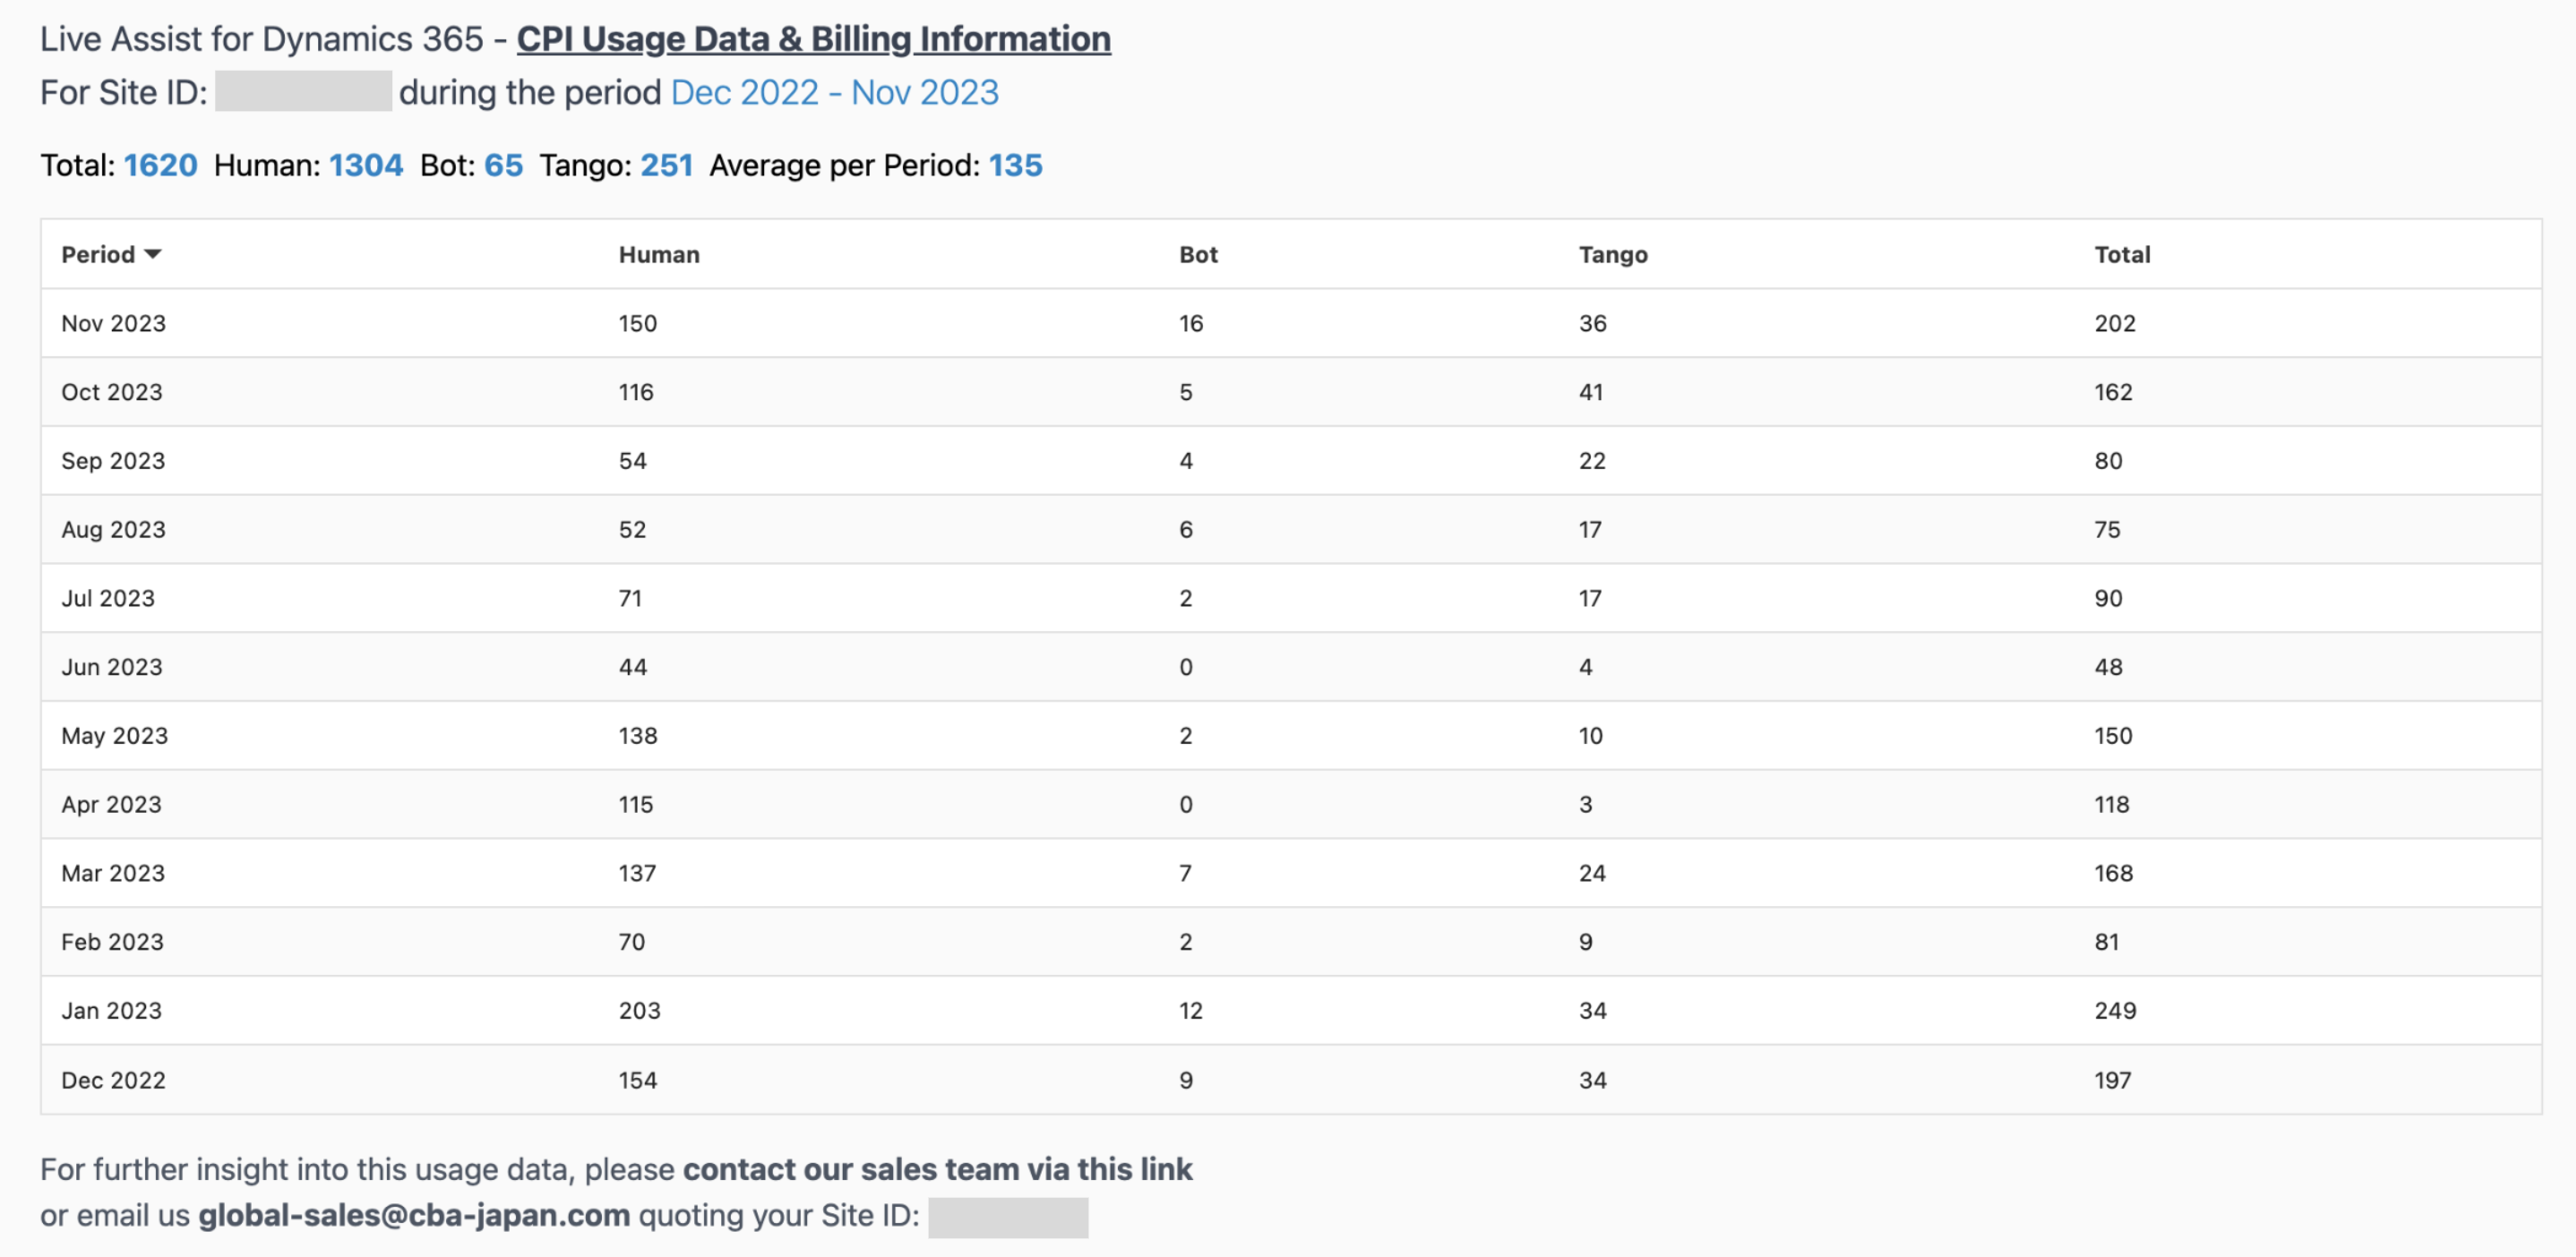Click Jul 2023 Human value 71
The image size is (2576, 1257).
coord(630,597)
